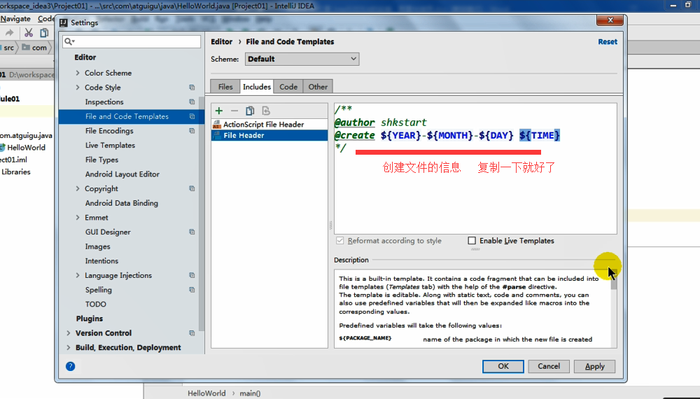Click project-level icon beside Version Control
The image size is (700, 399).
pyautogui.click(x=192, y=333)
